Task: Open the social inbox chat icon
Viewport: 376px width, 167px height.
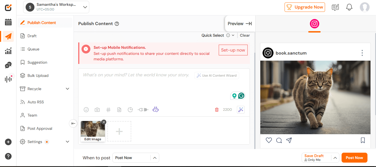Action: click(8, 65)
